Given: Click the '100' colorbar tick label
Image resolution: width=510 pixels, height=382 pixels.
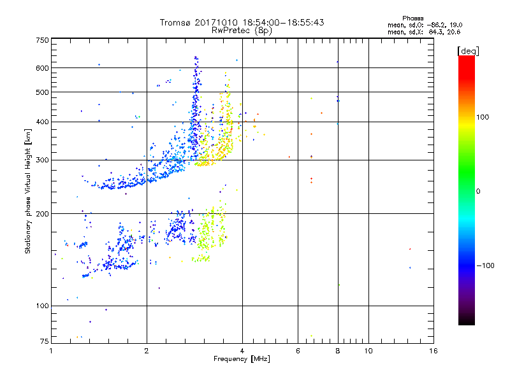Looking at the screenshot, I should [483, 117].
